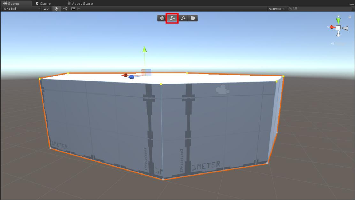Select ProBuilder edge selection mode

[183, 18]
